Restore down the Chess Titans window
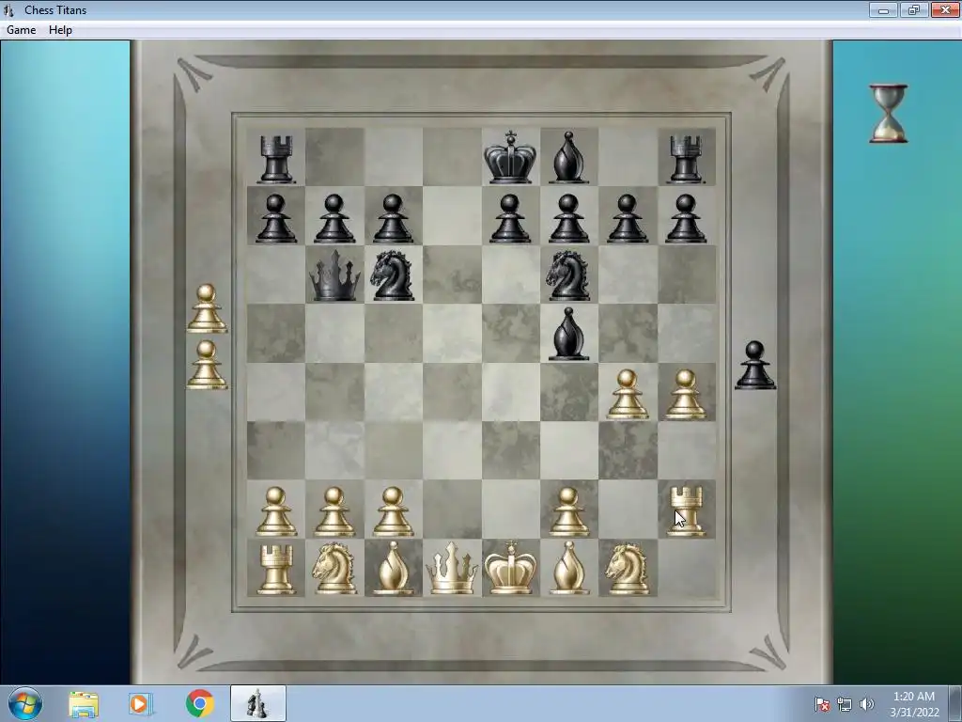Viewport: 962px width, 722px height. (913, 9)
